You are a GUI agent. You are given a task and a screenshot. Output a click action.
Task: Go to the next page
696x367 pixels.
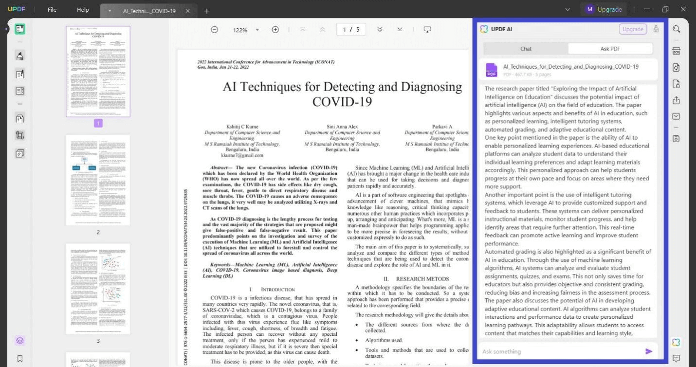tap(380, 30)
